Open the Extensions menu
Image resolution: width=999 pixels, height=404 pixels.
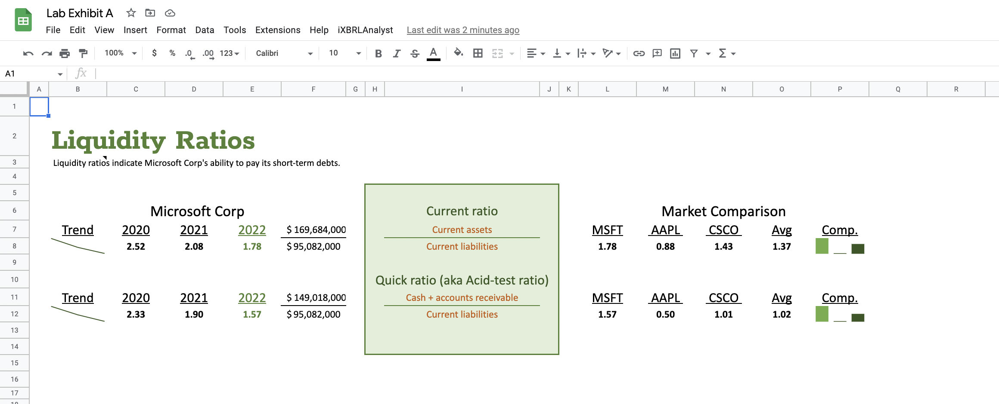pos(278,30)
